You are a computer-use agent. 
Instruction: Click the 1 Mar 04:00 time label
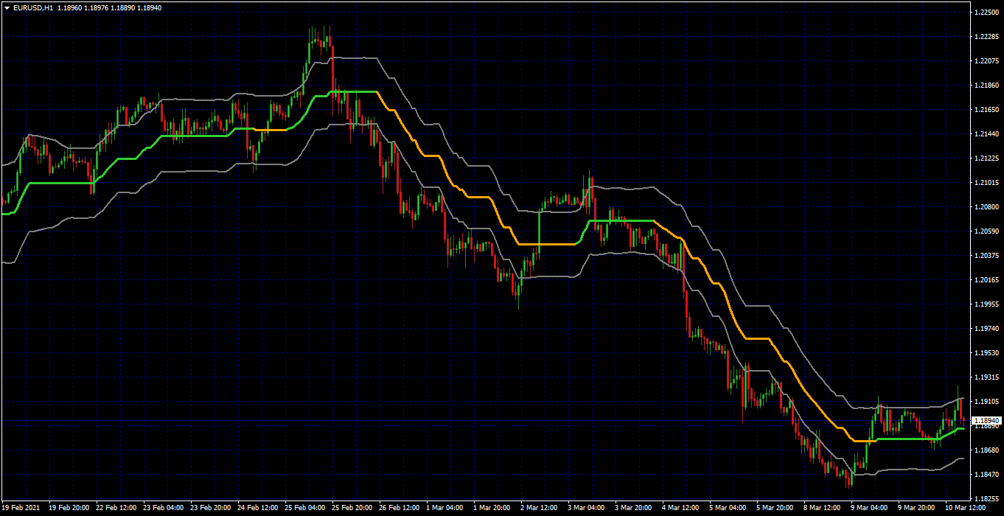pyautogui.click(x=446, y=508)
